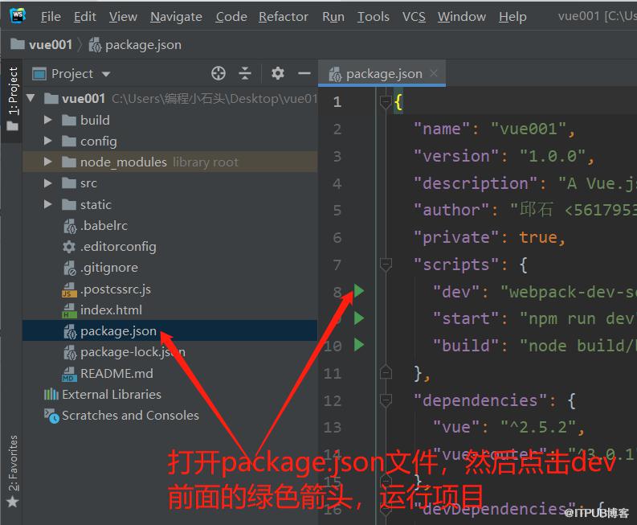Open the Refactor menu
The width and height of the screenshot is (637, 525).
284,17
